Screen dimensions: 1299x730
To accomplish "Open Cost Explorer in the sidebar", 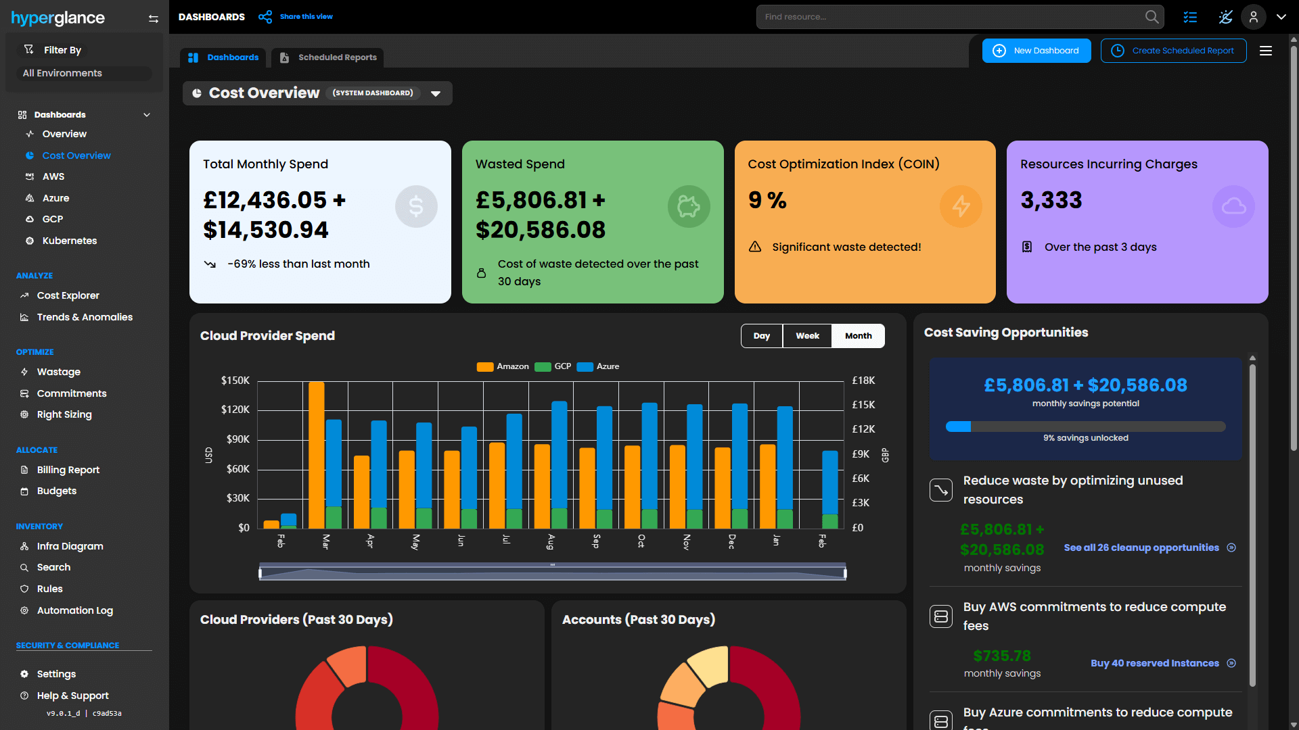I will click(x=68, y=295).
